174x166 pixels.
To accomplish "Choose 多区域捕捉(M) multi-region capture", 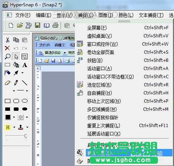I will [x=124, y=109].
